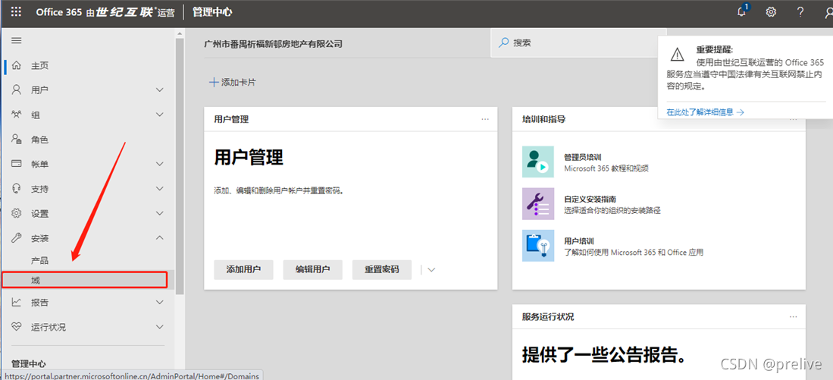Open the 自定义安装指南 link

point(590,199)
